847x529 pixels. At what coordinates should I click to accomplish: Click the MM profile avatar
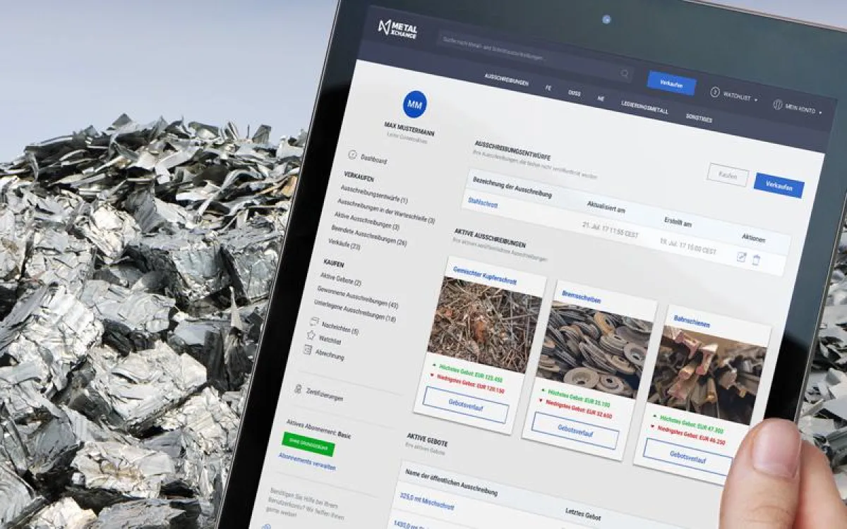click(415, 104)
